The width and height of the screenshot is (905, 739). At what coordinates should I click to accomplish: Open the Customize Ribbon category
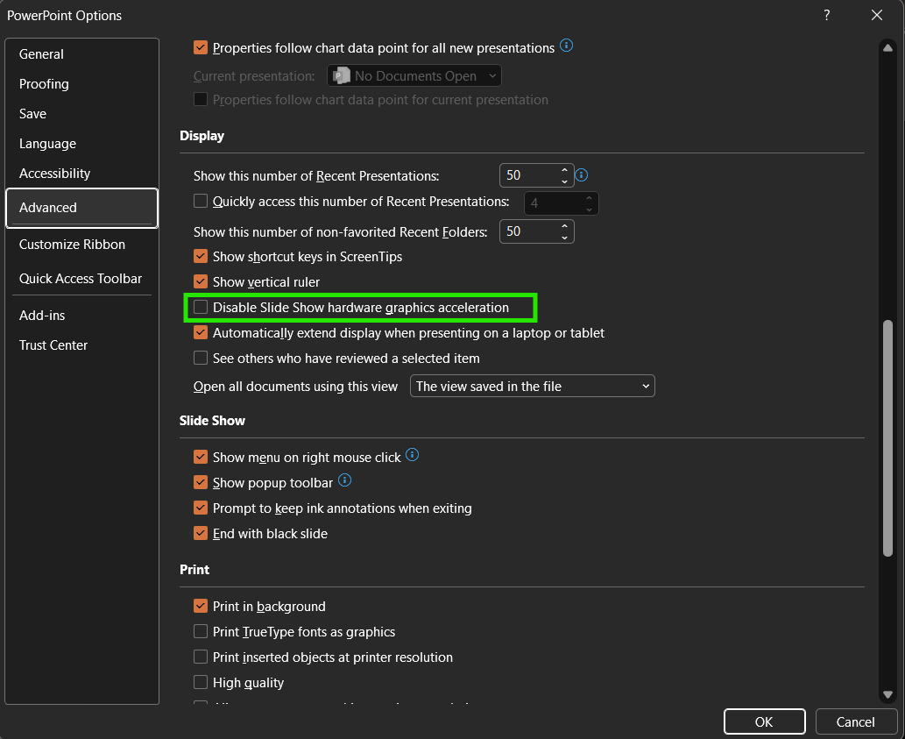82,245
